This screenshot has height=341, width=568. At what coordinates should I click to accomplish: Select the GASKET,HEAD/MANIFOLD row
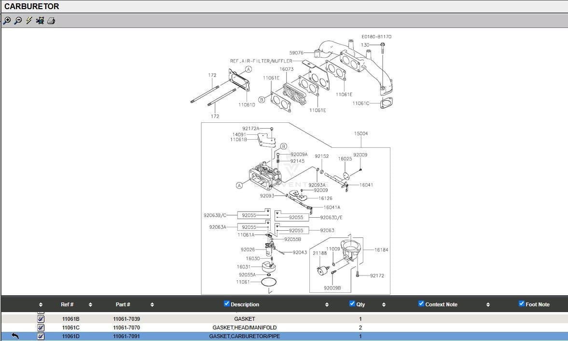point(244,328)
